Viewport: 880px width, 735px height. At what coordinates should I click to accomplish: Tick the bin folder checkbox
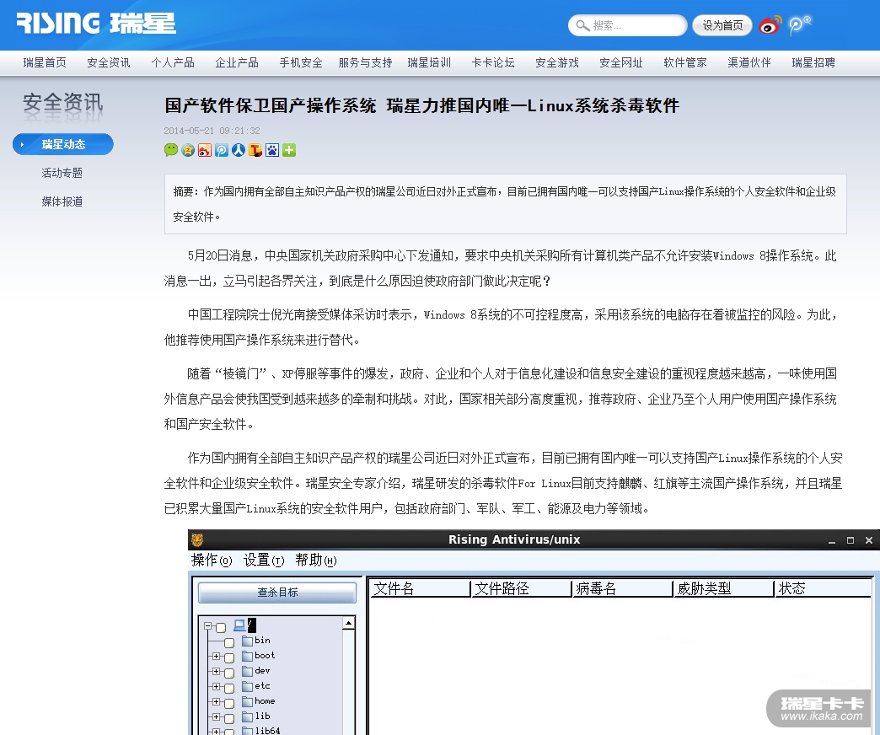(229, 642)
